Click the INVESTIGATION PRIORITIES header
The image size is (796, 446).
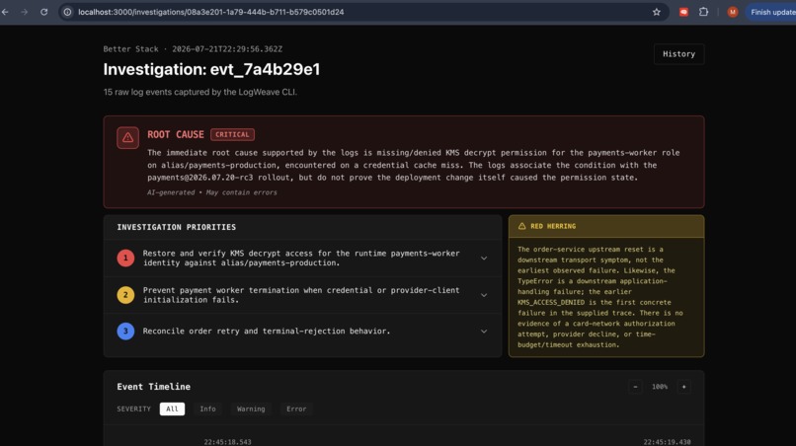(177, 227)
